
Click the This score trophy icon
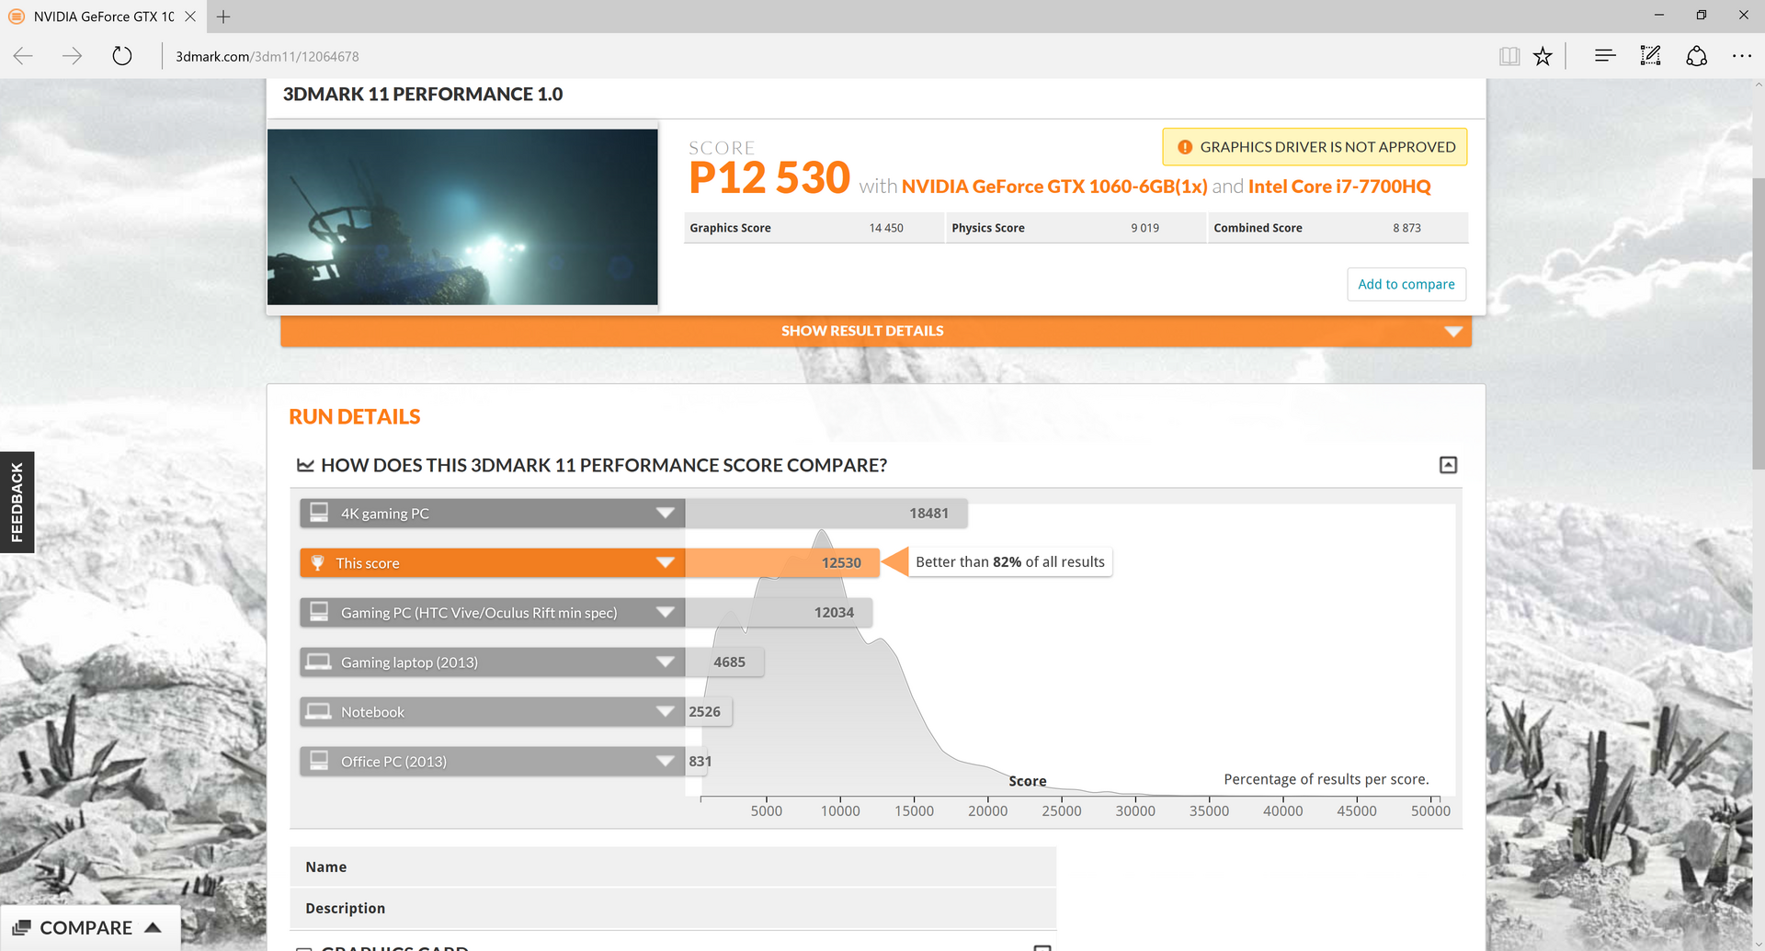317,562
